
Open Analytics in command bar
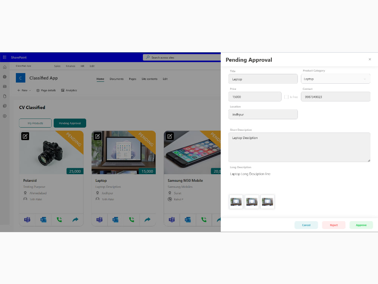coord(69,91)
